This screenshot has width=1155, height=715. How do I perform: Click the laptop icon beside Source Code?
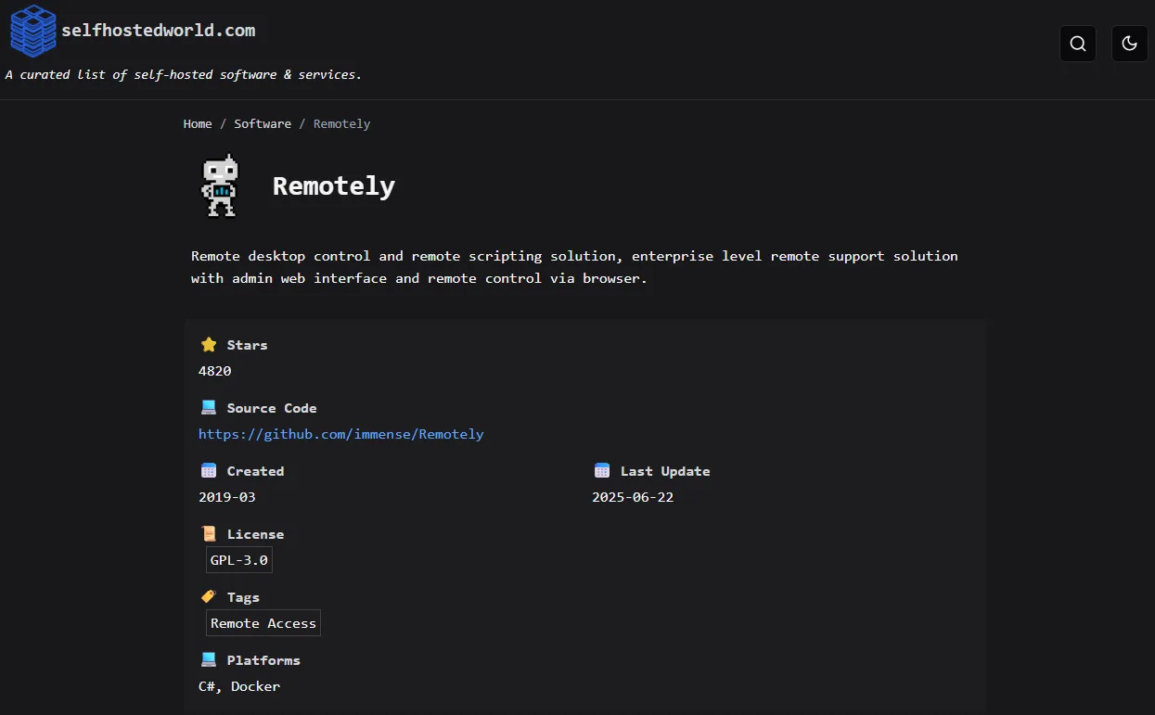click(x=209, y=408)
